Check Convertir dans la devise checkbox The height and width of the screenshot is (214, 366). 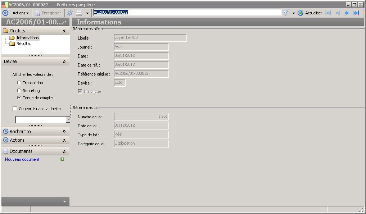point(15,109)
